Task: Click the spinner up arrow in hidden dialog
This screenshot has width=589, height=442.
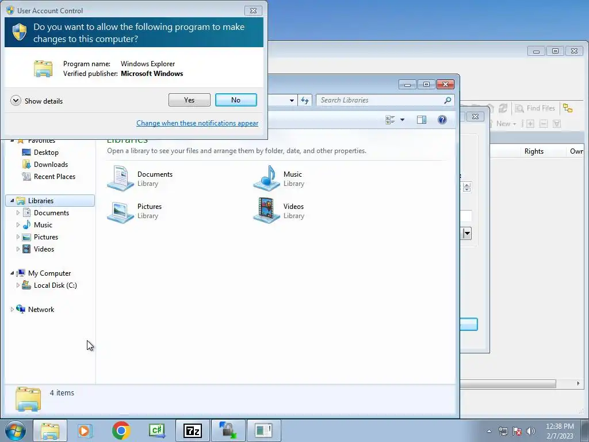Action: click(467, 184)
